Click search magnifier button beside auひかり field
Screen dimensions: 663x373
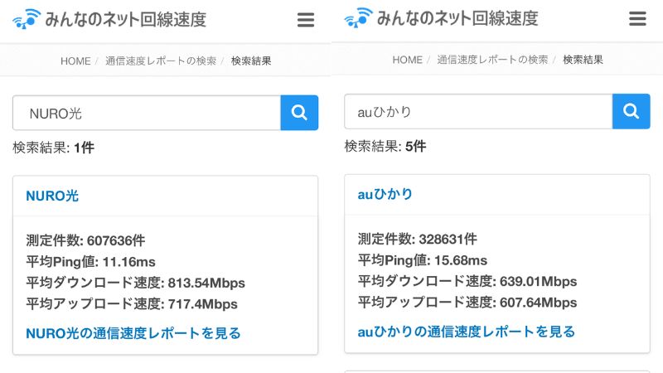[x=632, y=111]
